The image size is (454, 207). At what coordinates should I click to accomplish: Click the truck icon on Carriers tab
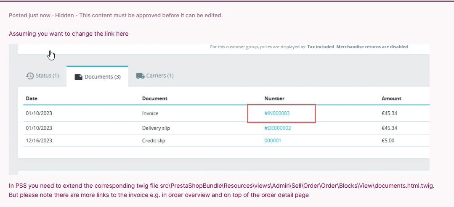coord(140,76)
